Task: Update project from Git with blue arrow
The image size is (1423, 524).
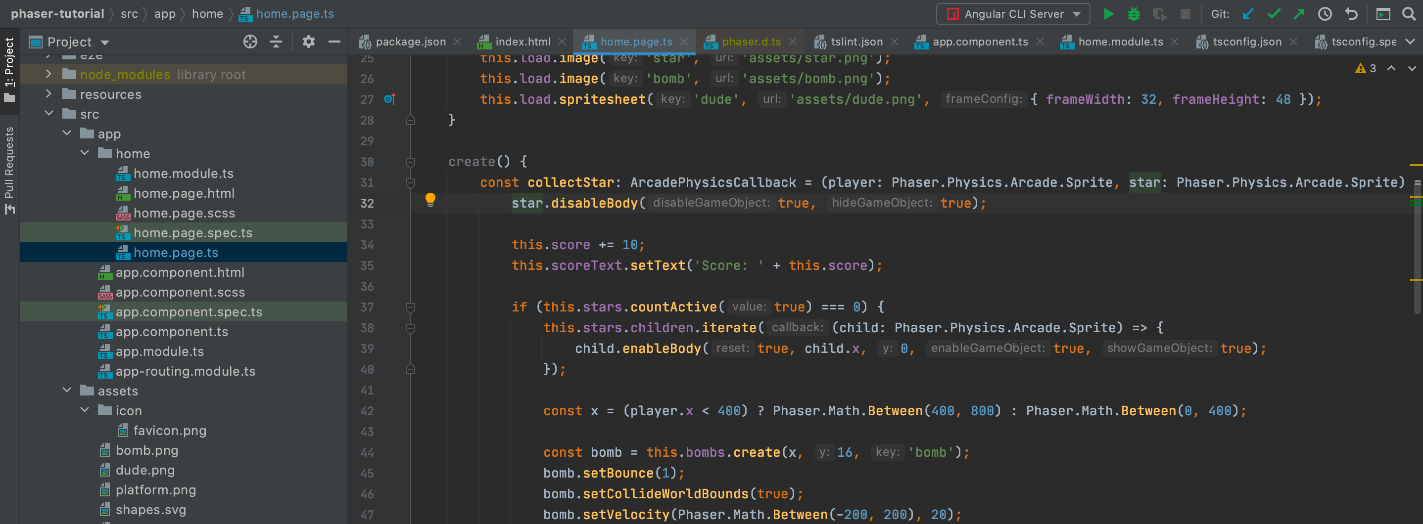Action: pyautogui.click(x=1248, y=14)
